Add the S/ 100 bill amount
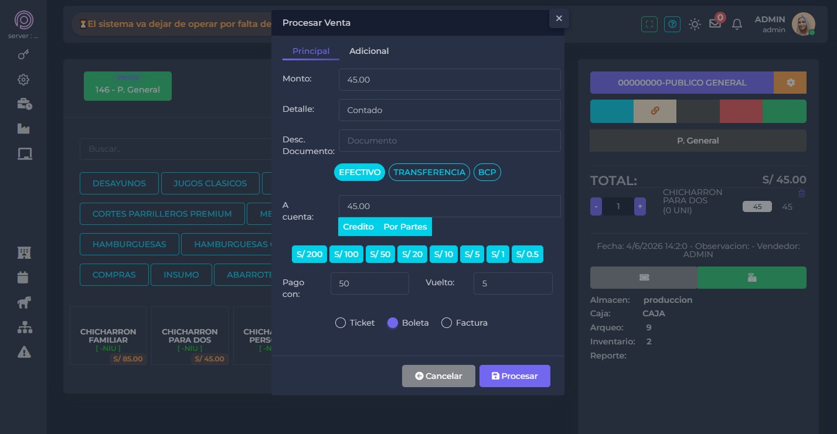This screenshot has height=434, width=837. click(346, 254)
